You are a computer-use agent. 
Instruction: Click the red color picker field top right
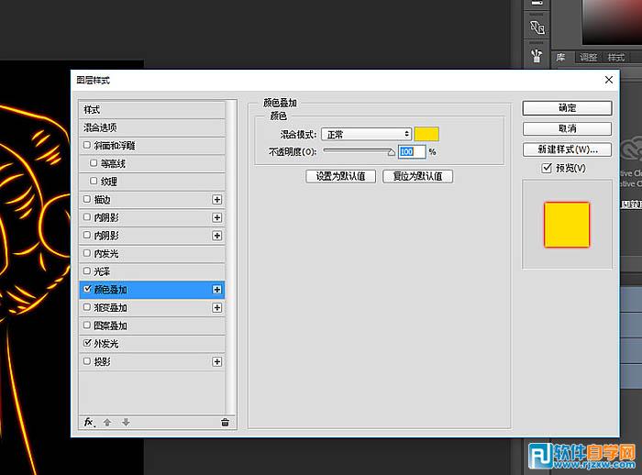pos(612,22)
